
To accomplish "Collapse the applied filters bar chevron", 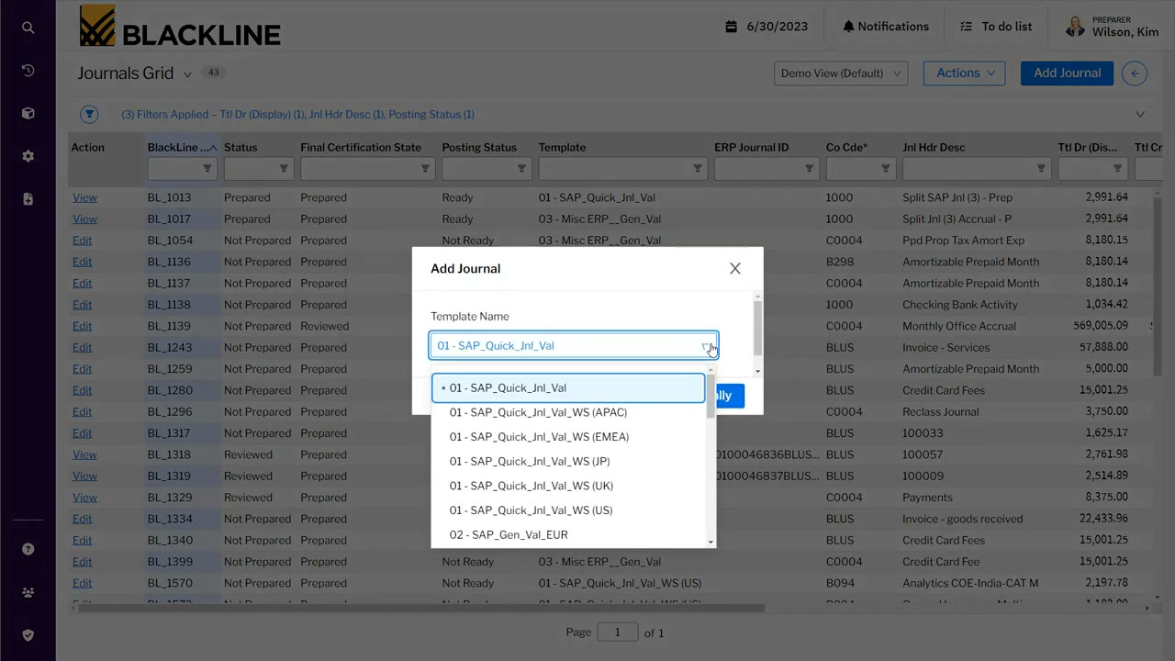I will [1140, 115].
